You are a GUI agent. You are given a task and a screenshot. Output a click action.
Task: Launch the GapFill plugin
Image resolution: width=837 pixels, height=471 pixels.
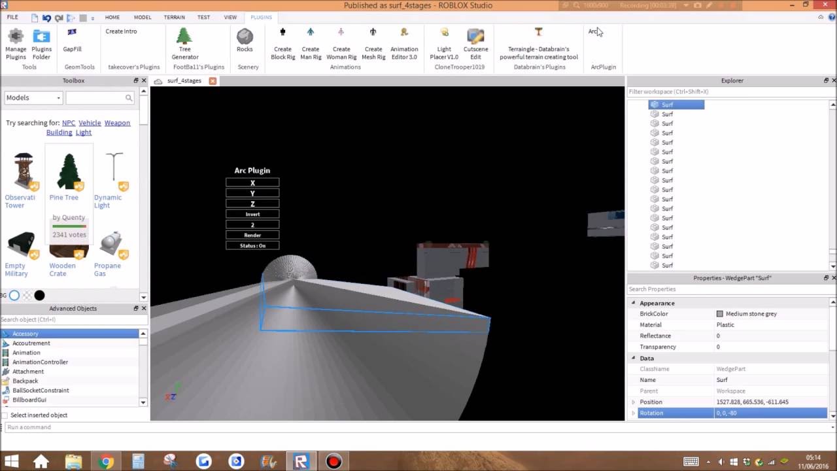(x=72, y=41)
